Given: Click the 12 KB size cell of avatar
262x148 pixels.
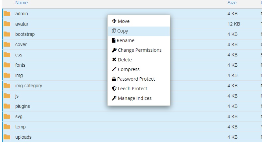Looking at the screenshot, I should pos(234,24).
